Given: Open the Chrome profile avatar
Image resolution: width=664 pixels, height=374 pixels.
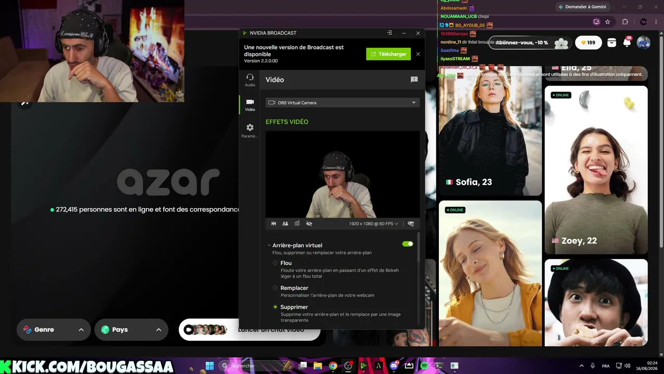Looking at the screenshot, I should (x=643, y=22).
